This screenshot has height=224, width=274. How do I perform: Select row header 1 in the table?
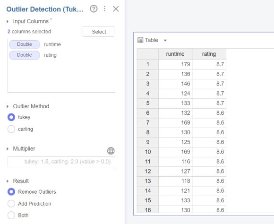point(148,64)
